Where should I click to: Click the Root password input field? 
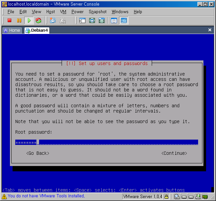(106, 142)
